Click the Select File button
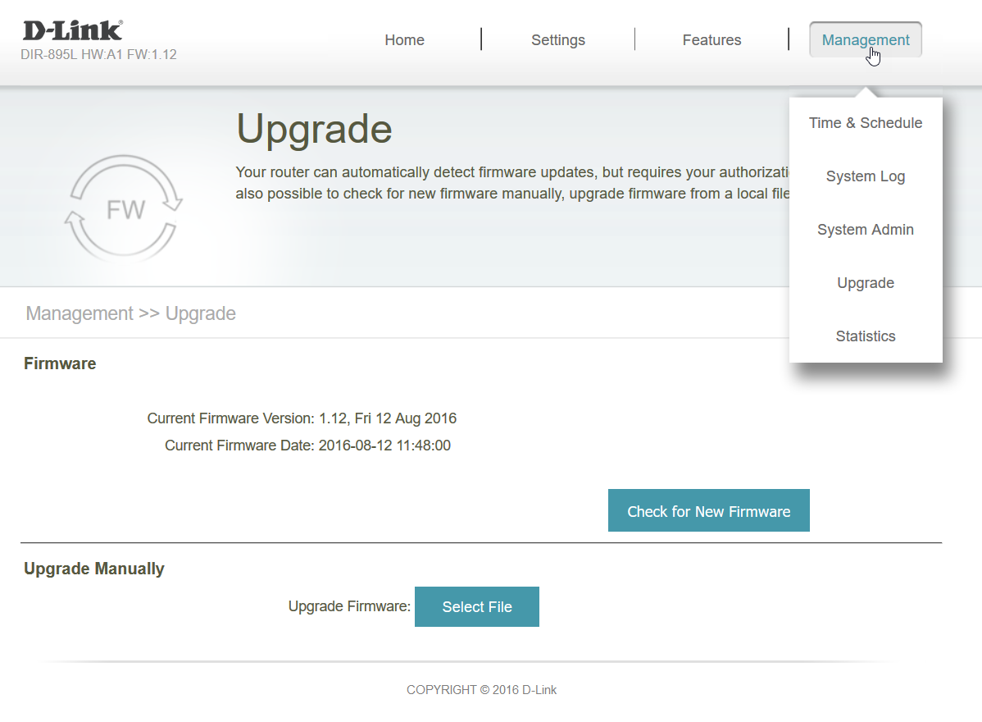The width and height of the screenshot is (982, 722). click(x=476, y=607)
